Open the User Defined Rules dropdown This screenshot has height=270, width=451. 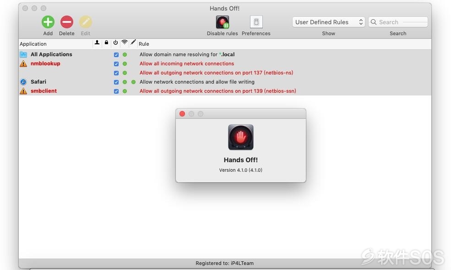pyautogui.click(x=329, y=22)
